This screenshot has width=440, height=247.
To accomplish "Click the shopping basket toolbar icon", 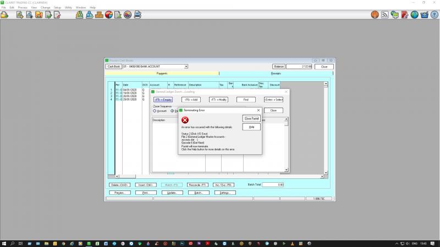I will (x=424, y=15).
